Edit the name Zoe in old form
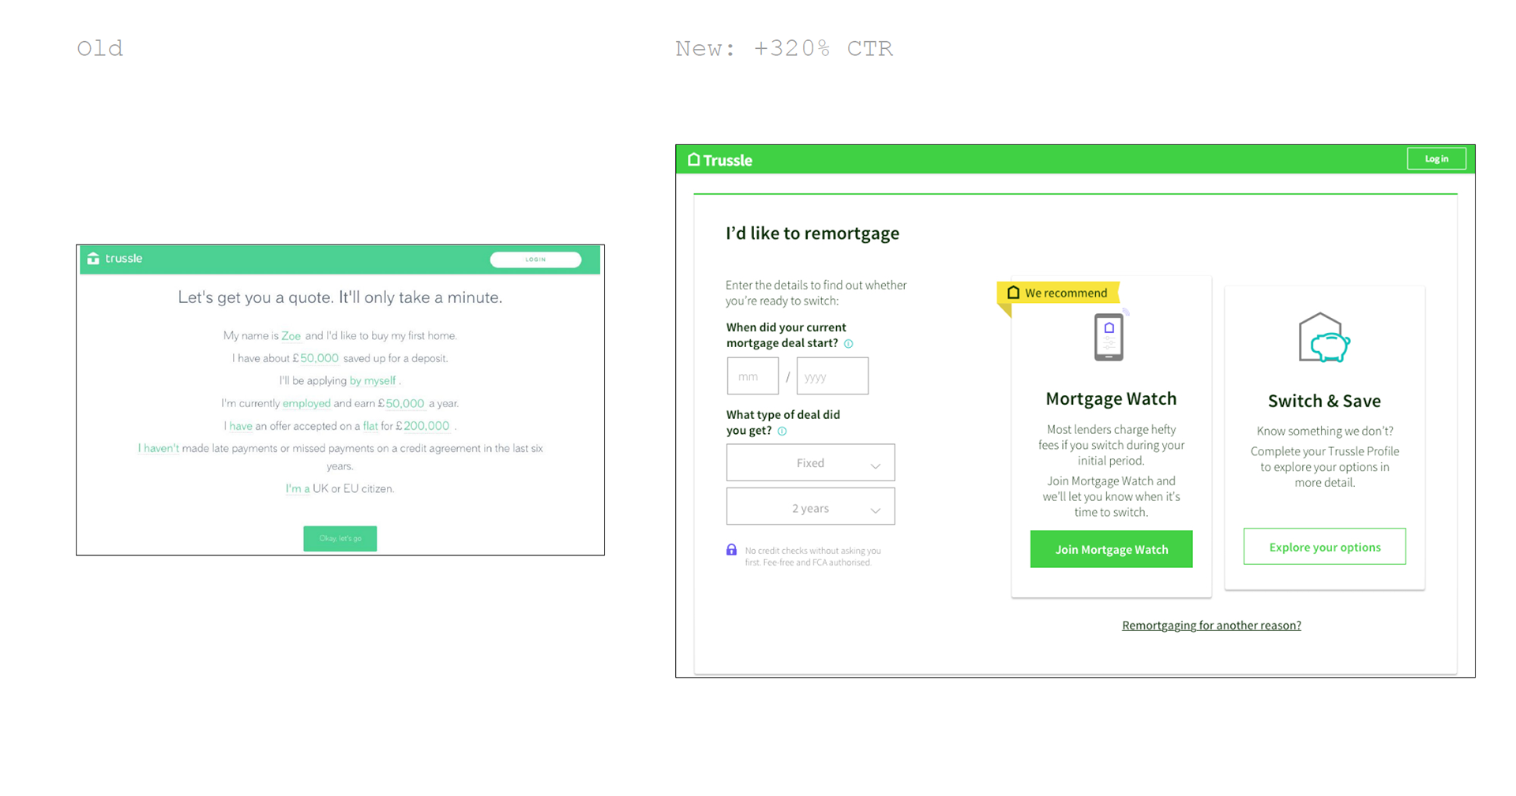Image resolution: width=1516 pixels, height=796 pixels. [x=291, y=336]
